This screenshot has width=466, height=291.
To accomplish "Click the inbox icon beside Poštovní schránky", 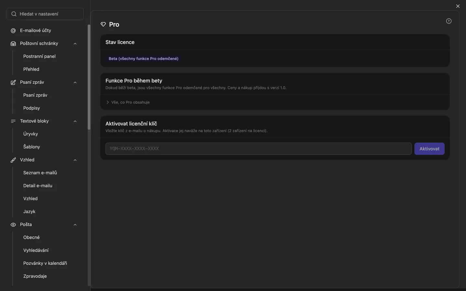I will [13, 44].
